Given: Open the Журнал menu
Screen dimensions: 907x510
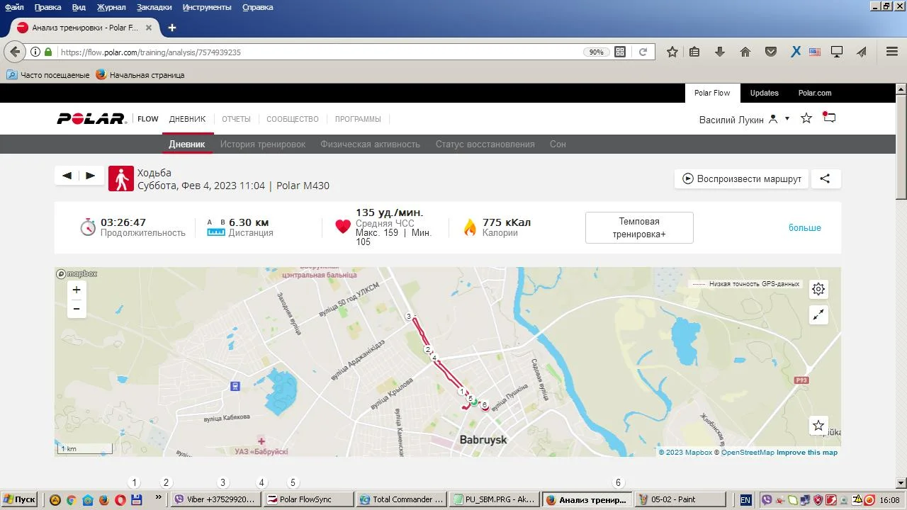Looking at the screenshot, I should tap(111, 7).
